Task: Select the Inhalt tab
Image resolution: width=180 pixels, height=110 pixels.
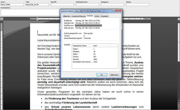Action: (x=97, y=16)
